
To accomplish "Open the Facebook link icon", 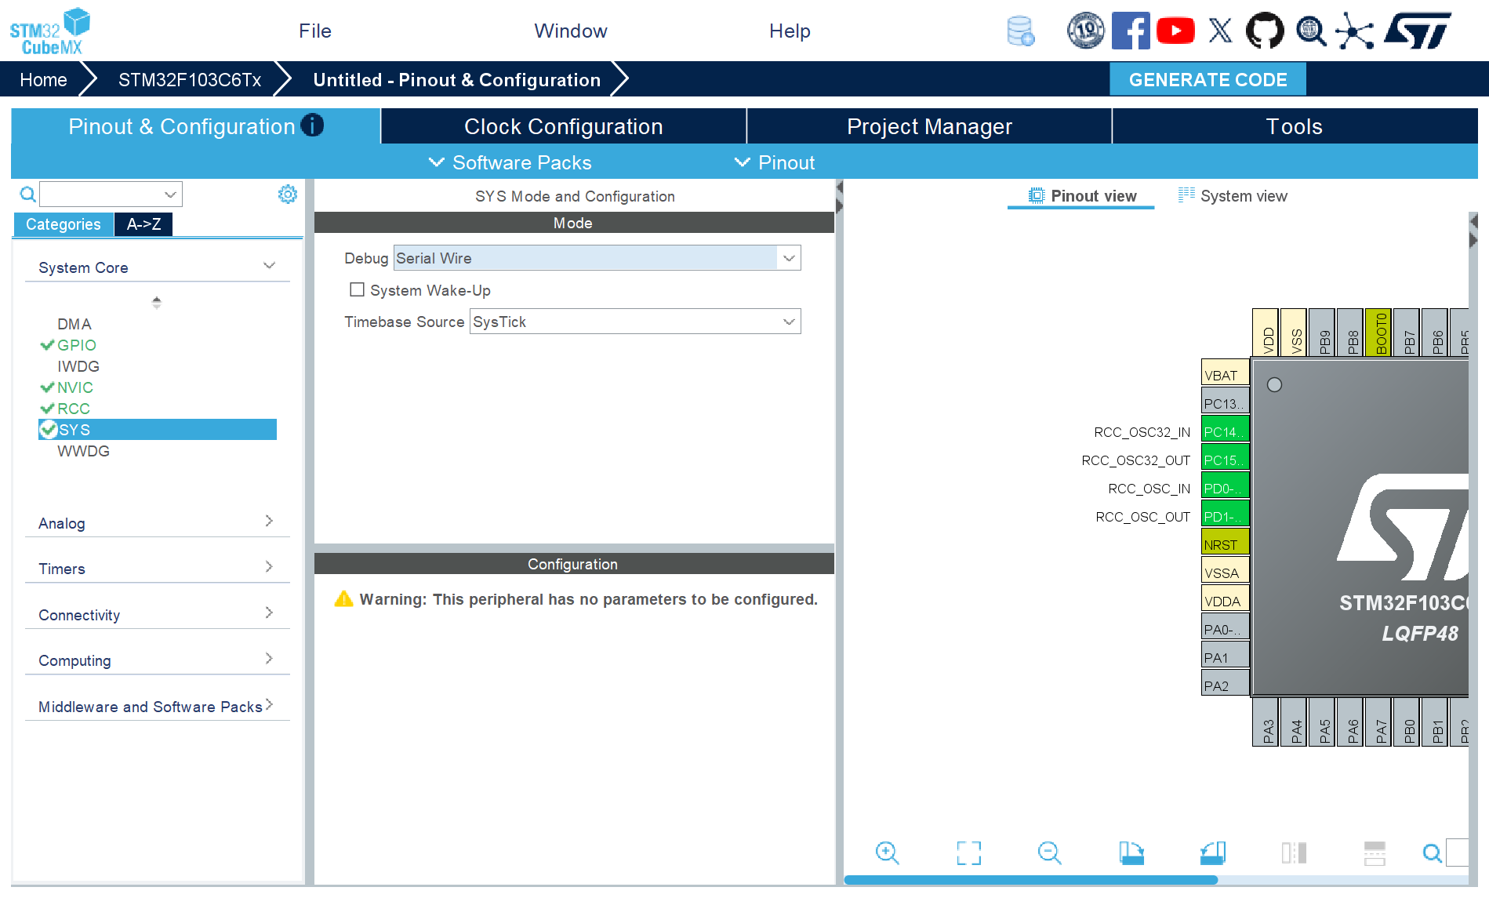I will pyautogui.click(x=1131, y=31).
